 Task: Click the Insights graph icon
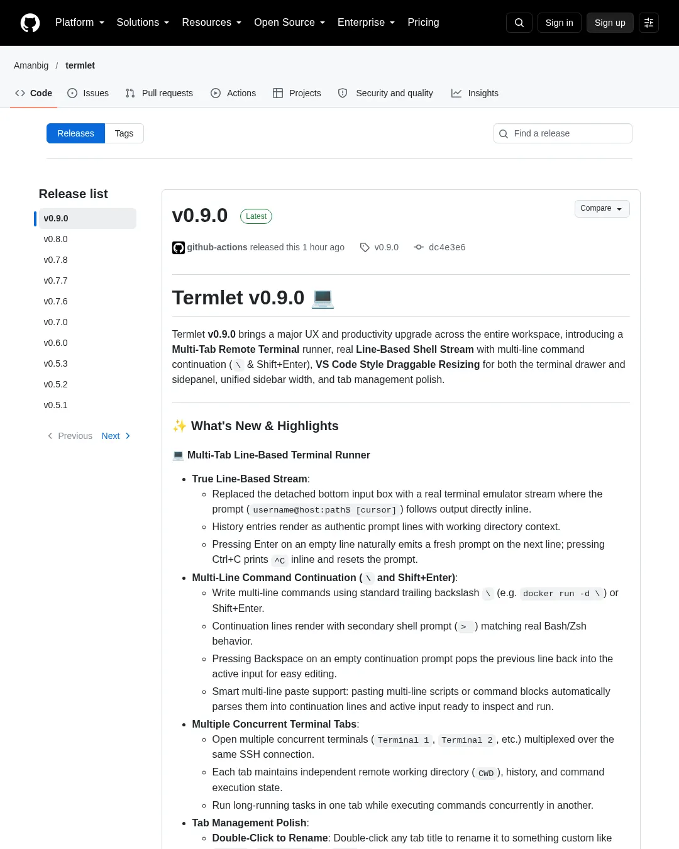pyautogui.click(x=456, y=93)
